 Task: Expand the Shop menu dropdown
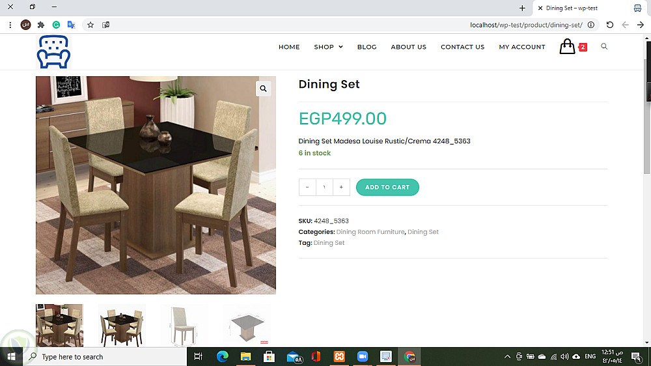[x=328, y=47]
